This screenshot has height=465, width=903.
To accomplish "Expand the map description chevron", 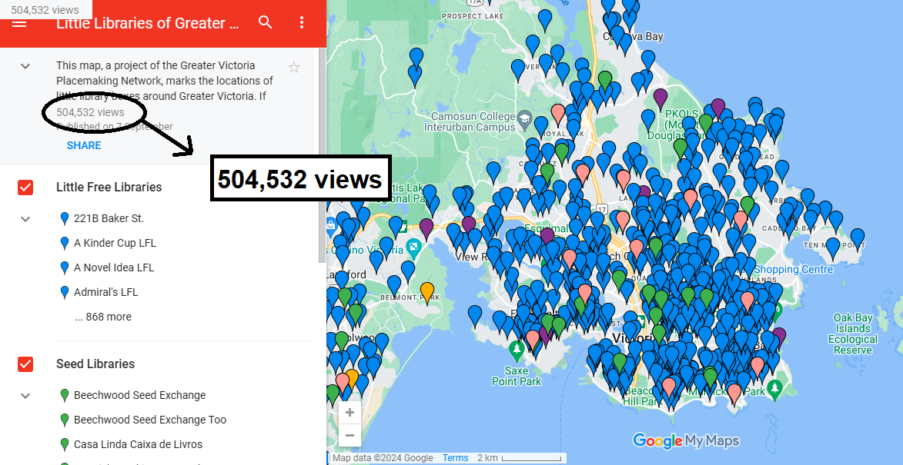I will tap(25, 66).
